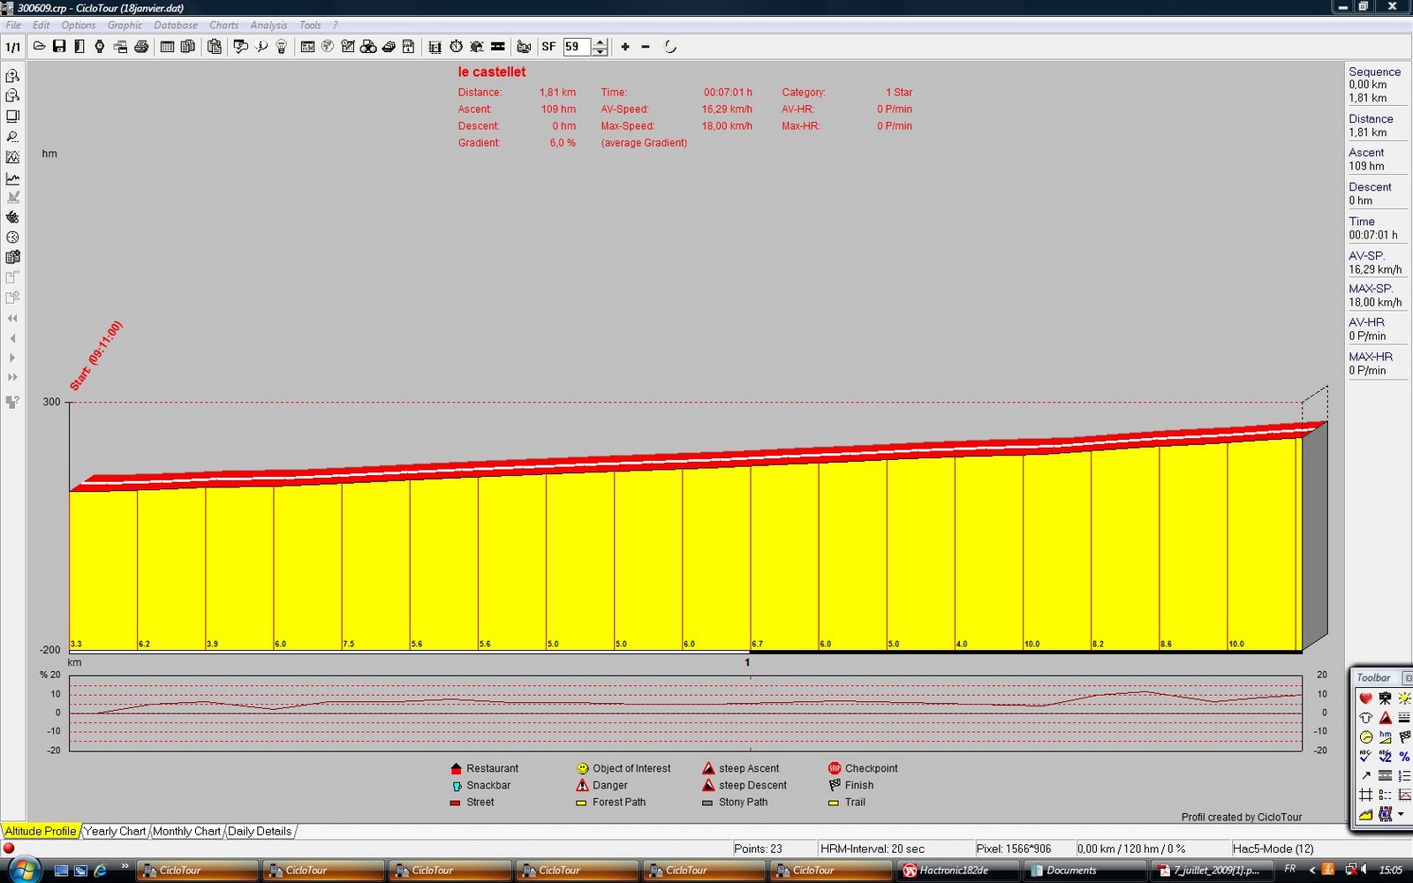
Task: Click the minus icon next to the SF field
Action: [x=646, y=47]
